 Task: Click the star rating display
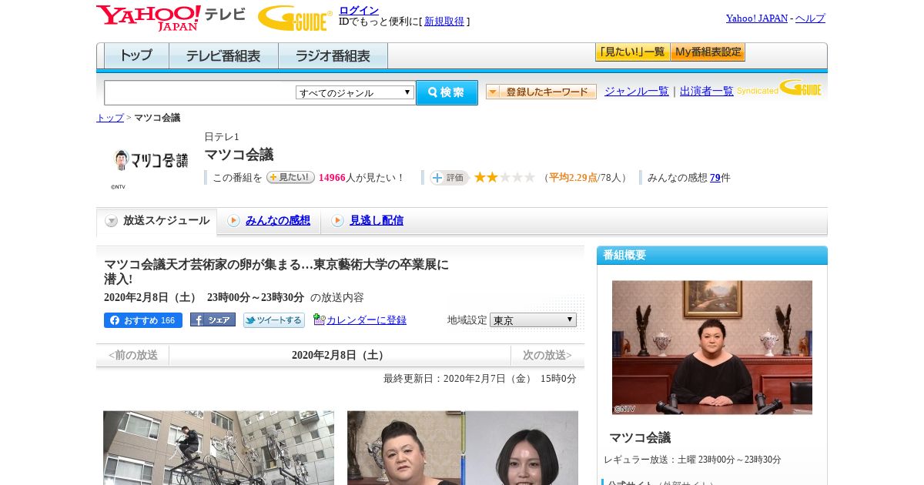(x=504, y=177)
